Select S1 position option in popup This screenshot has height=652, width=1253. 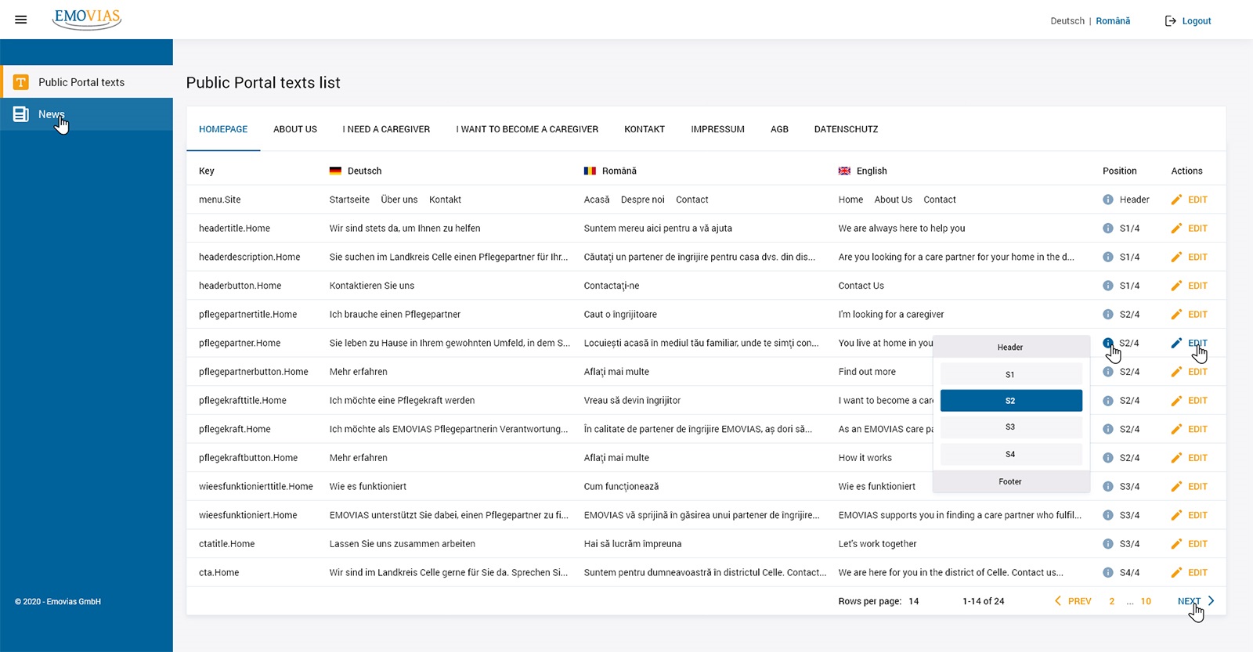click(1011, 375)
